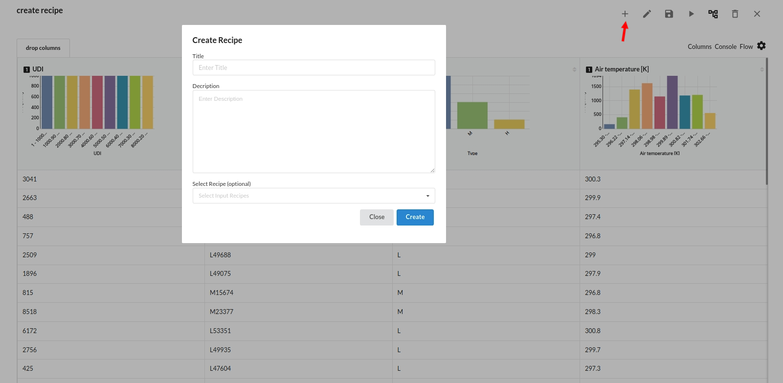This screenshot has width=783, height=383.
Task: Click the temperature cell 297.4
Action: (672, 217)
